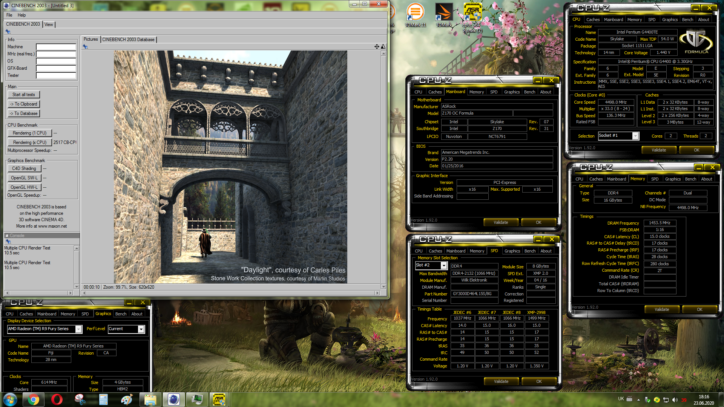The height and width of the screenshot is (407, 724).
Task: Click Start all tests button
Action: 24,95
